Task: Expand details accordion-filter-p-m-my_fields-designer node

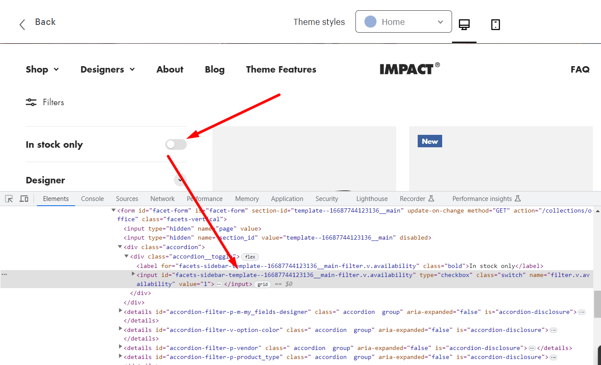Action: coord(120,310)
